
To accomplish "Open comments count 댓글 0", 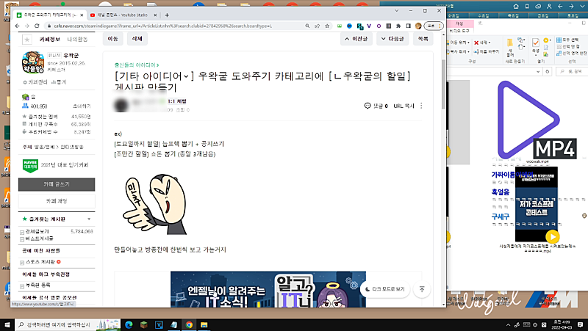I will point(376,106).
